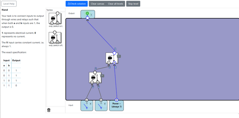Click Check solution button

click(x=77, y=4)
